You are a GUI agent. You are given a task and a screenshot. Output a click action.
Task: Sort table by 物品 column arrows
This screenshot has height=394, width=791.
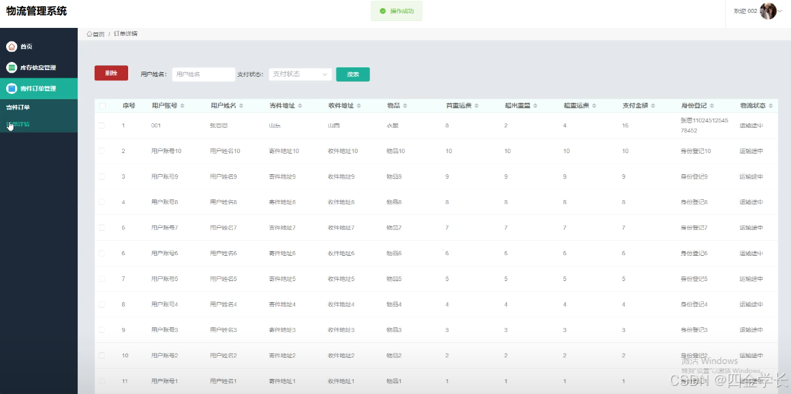[405, 105]
